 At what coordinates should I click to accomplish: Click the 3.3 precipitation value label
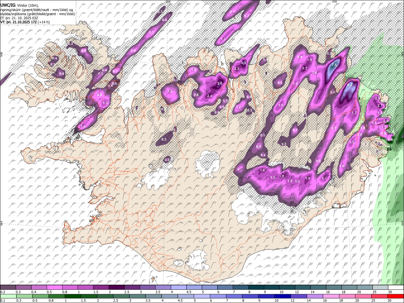(x=243, y=63)
